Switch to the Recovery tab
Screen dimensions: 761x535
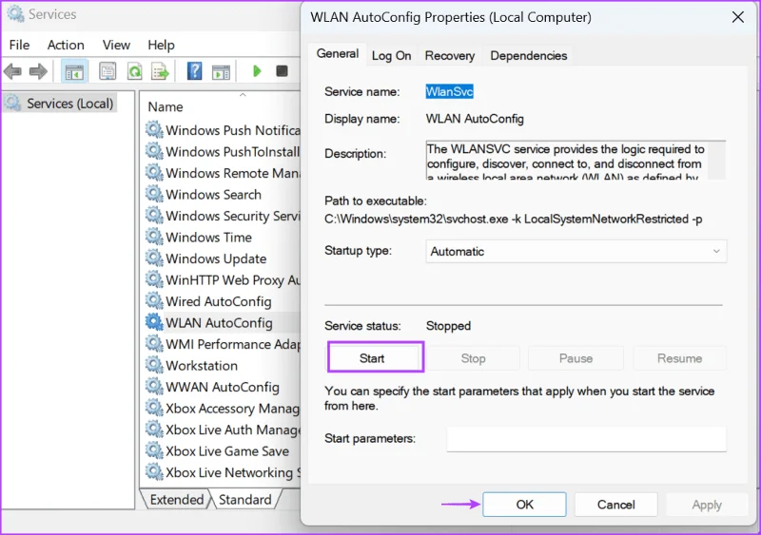450,56
